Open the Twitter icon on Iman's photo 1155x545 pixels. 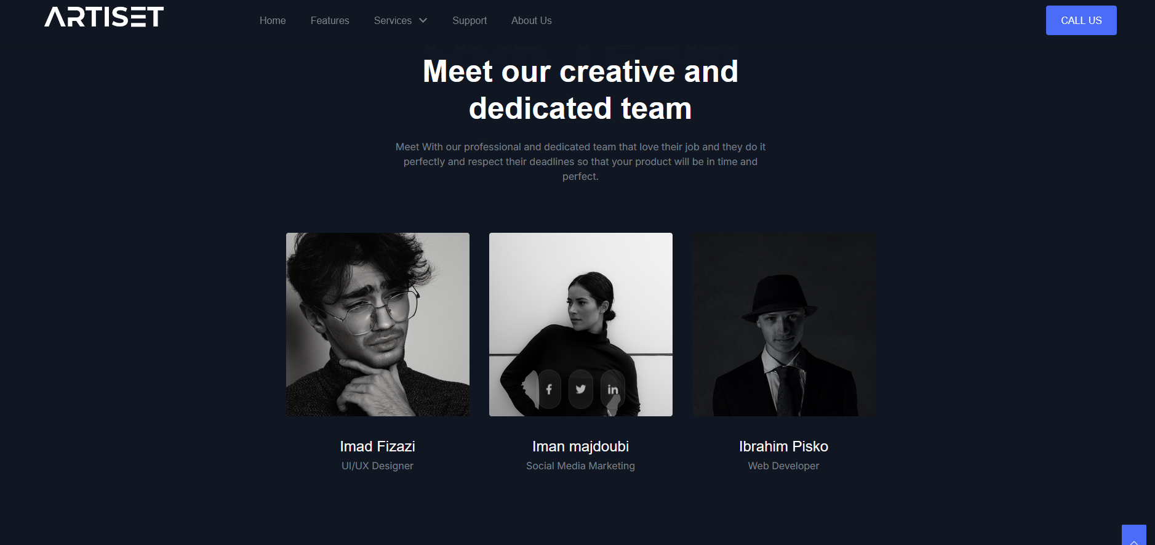pos(580,389)
